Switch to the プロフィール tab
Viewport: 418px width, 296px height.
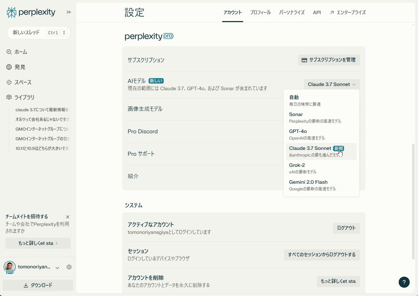coord(260,12)
